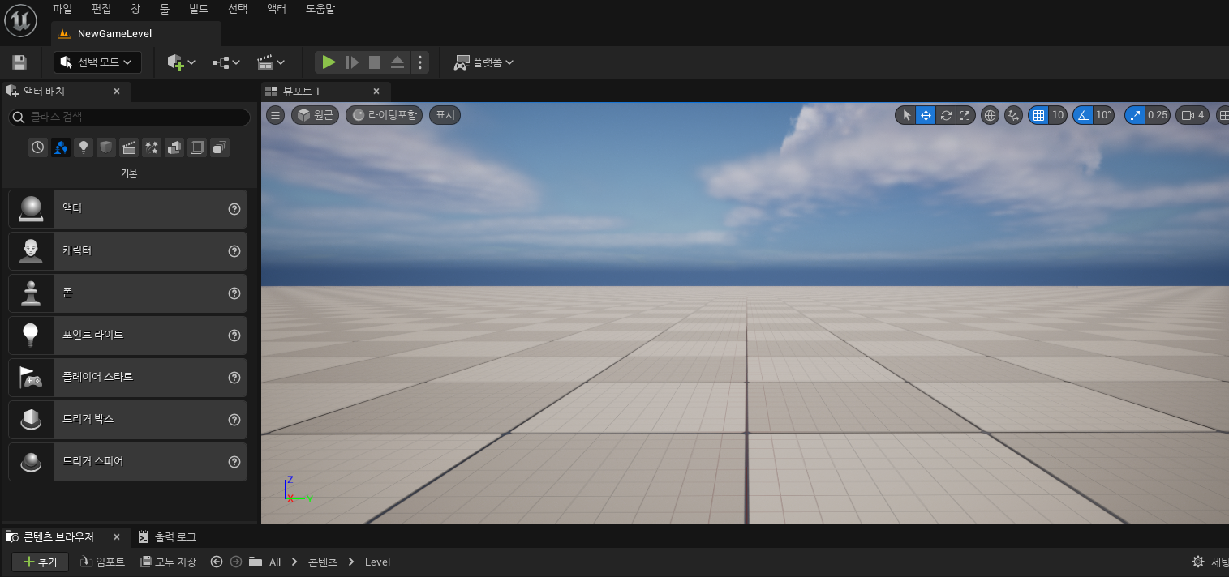This screenshot has width=1229, height=577.
Task: Stop the simulation with square button
Action: point(375,62)
